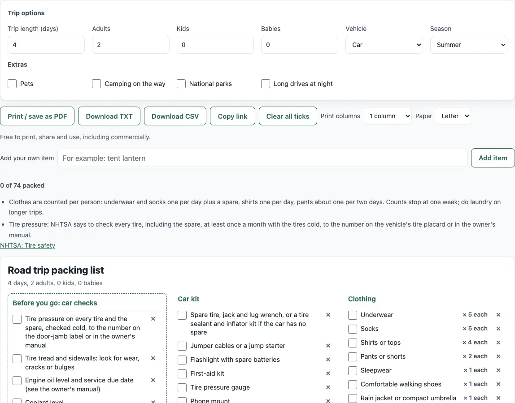Tick the Camping on the way checkbox

96,84
